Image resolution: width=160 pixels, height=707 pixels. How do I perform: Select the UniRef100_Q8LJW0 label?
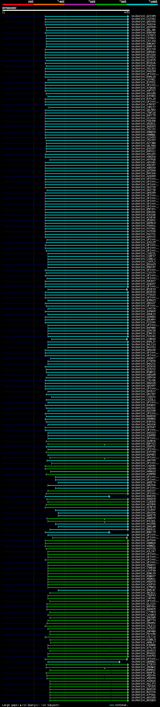[143, 30]
